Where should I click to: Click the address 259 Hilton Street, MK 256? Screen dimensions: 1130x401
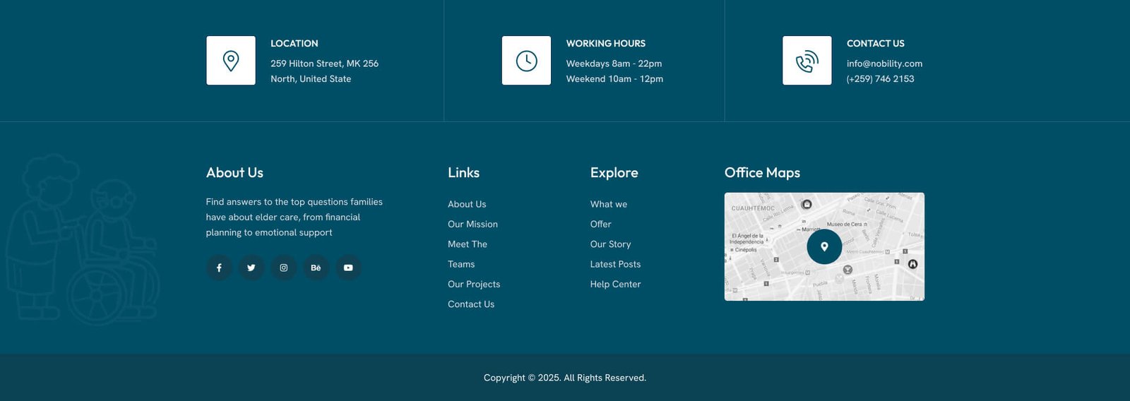324,64
